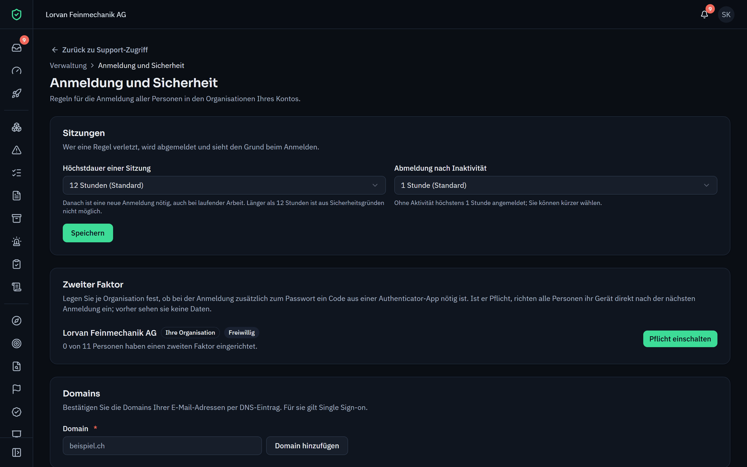Open the scroll icon in sidebar
This screenshot has height=467, width=747.
(x=16, y=287)
